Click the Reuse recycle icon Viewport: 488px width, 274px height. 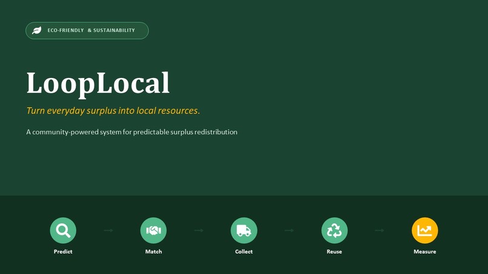334,230
